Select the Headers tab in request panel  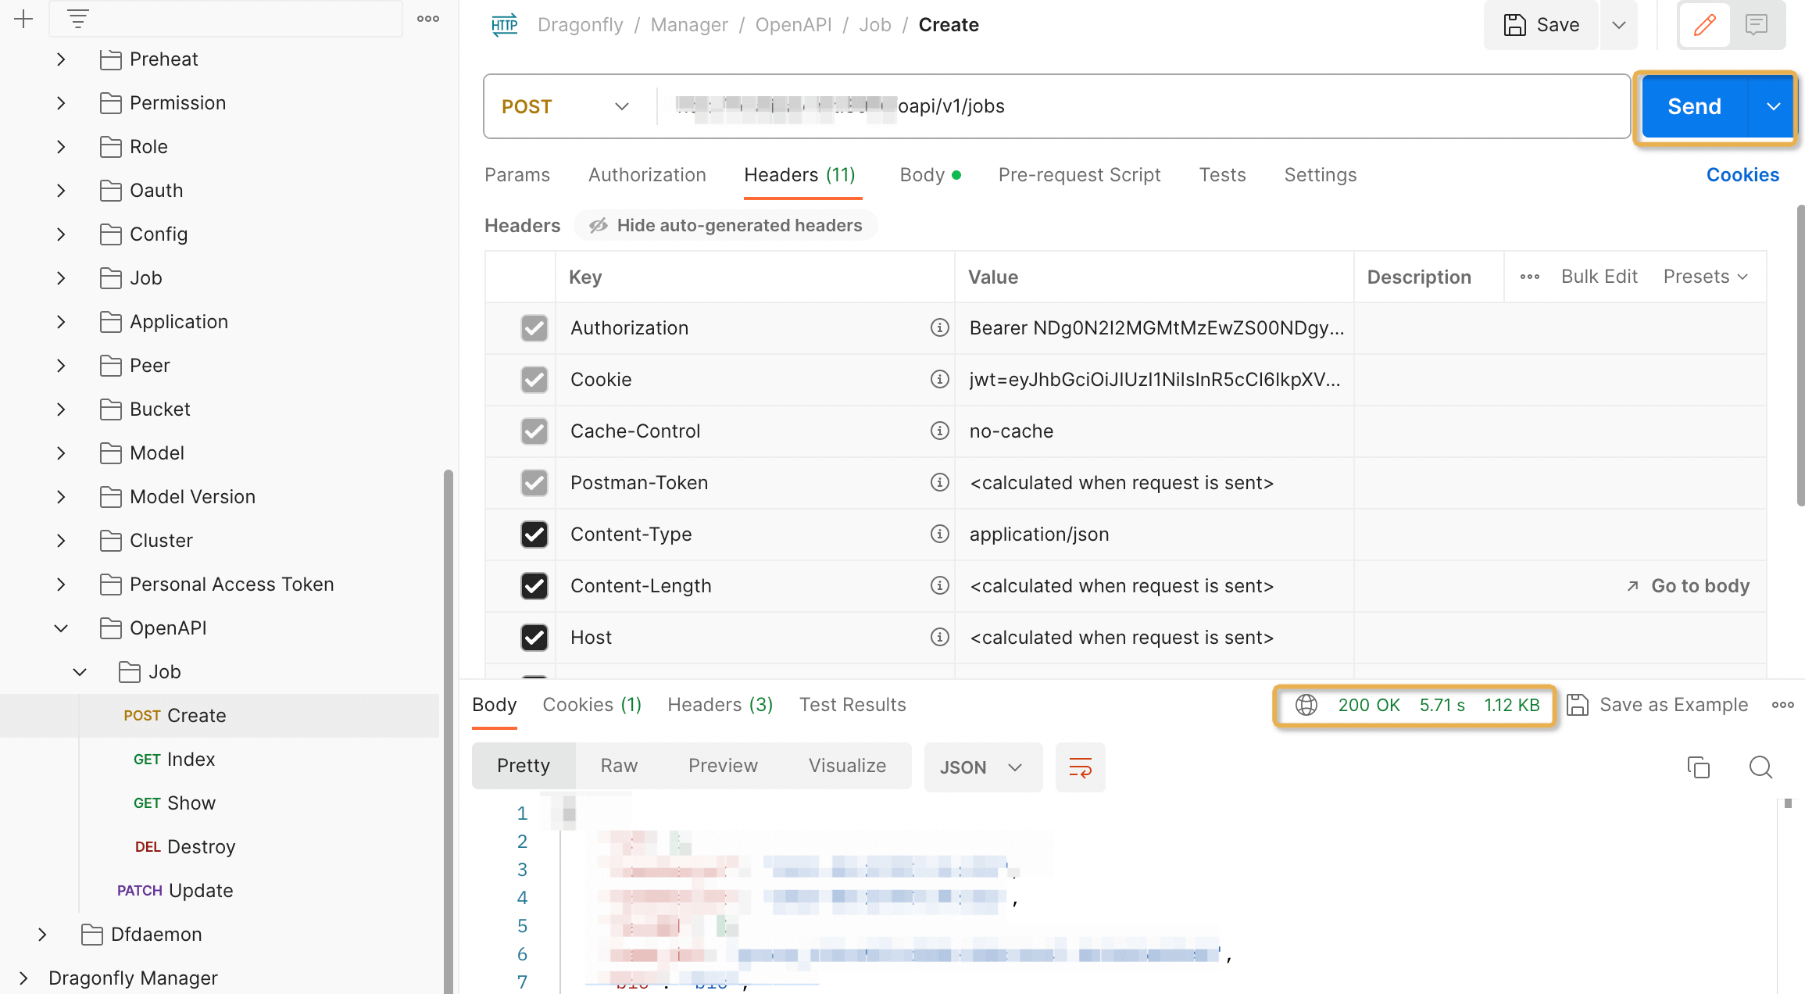799,173
